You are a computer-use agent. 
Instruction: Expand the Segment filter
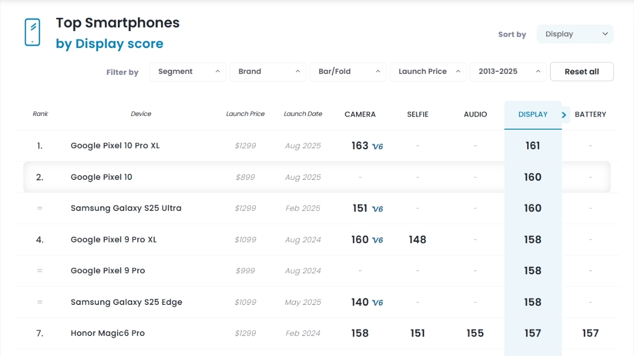(188, 72)
